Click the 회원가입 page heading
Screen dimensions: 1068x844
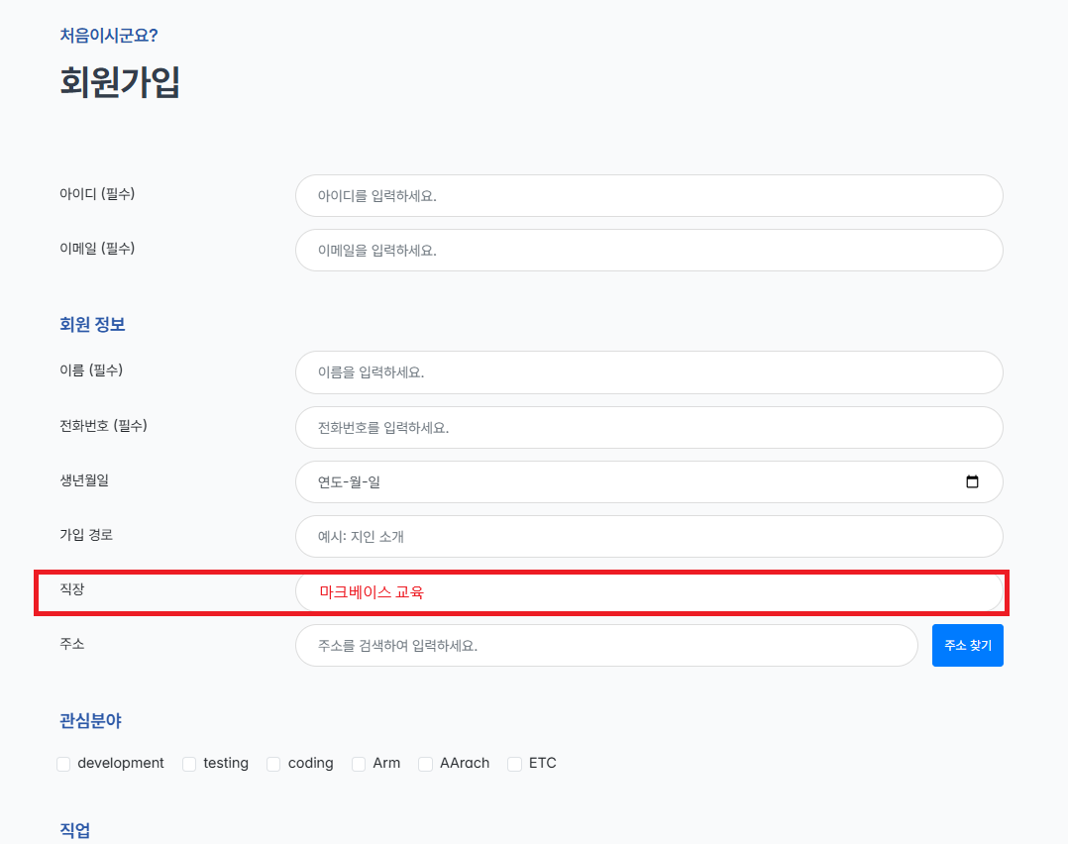(x=120, y=82)
